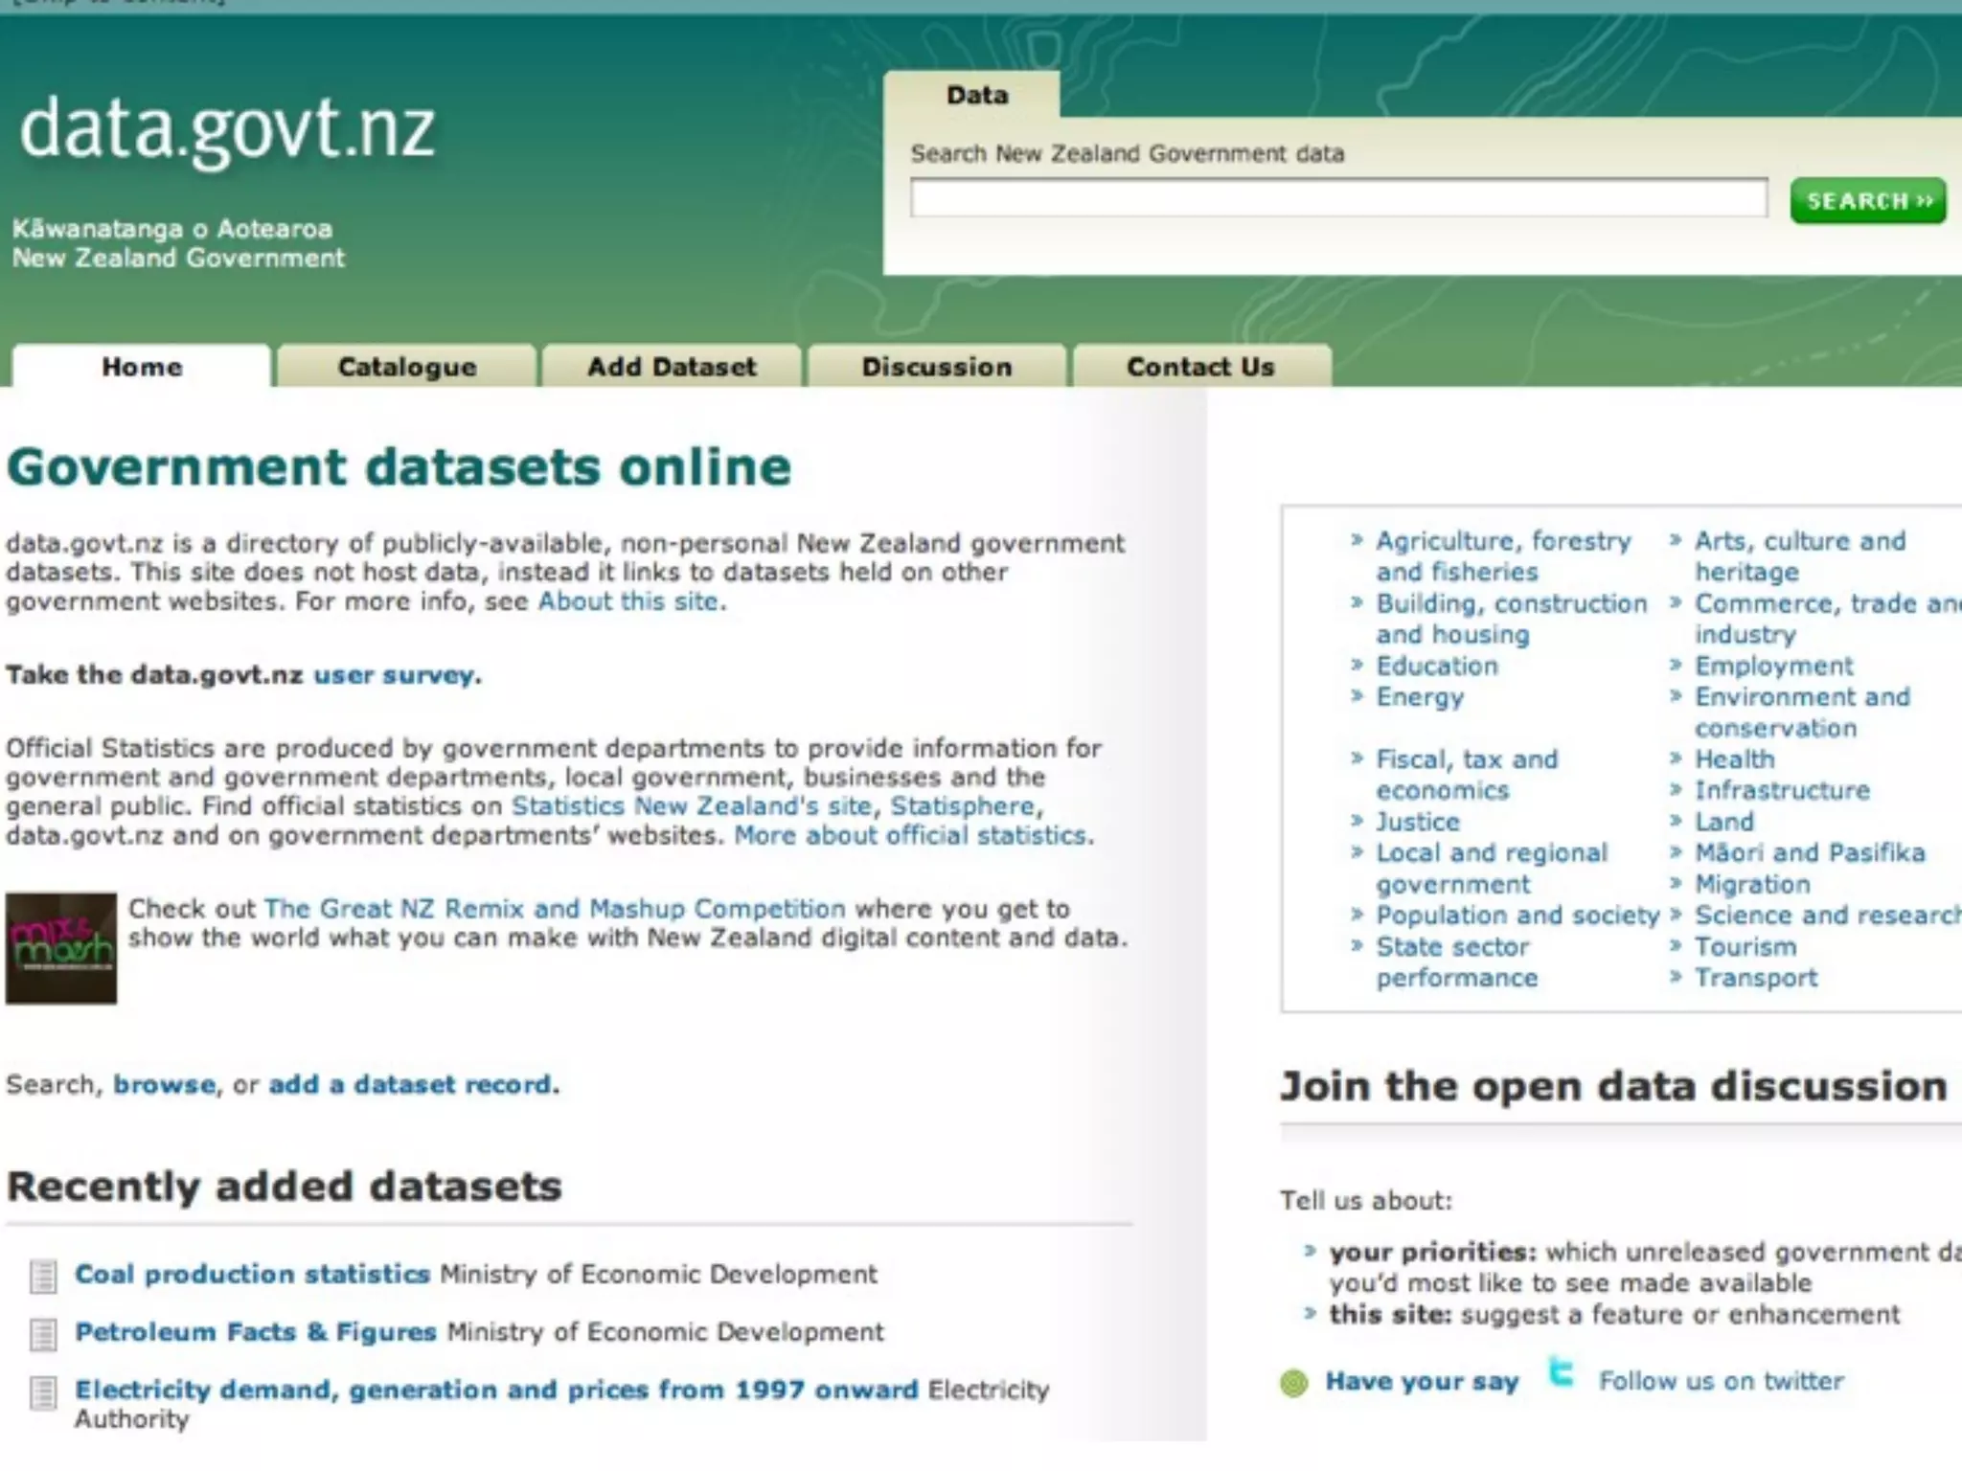Click Petroleum Facts & Figures document icon
1962x1471 pixels.
[x=43, y=1333]
